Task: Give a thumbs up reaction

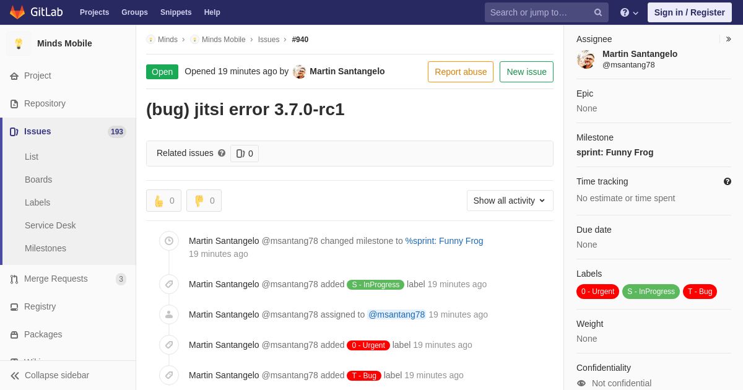Action: pos(163,201)
